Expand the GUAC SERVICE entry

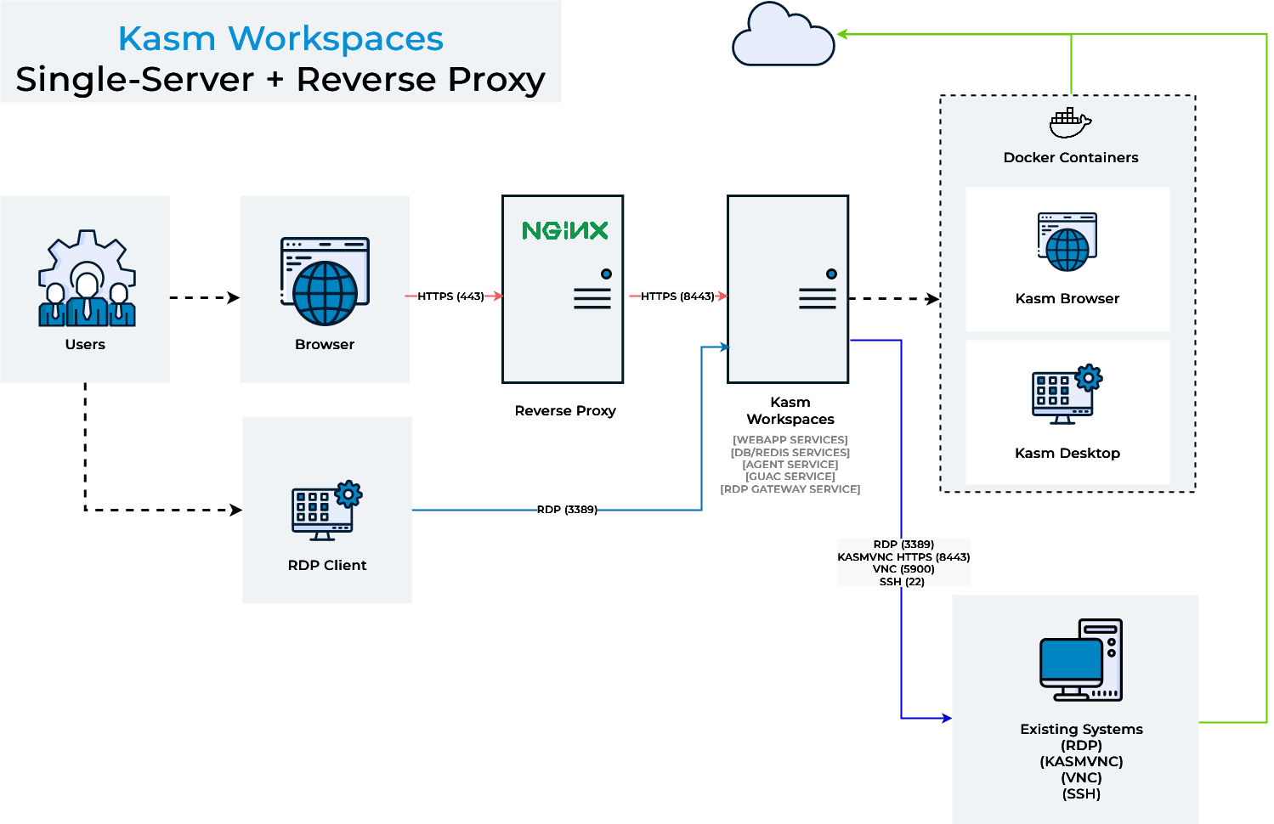789,477
